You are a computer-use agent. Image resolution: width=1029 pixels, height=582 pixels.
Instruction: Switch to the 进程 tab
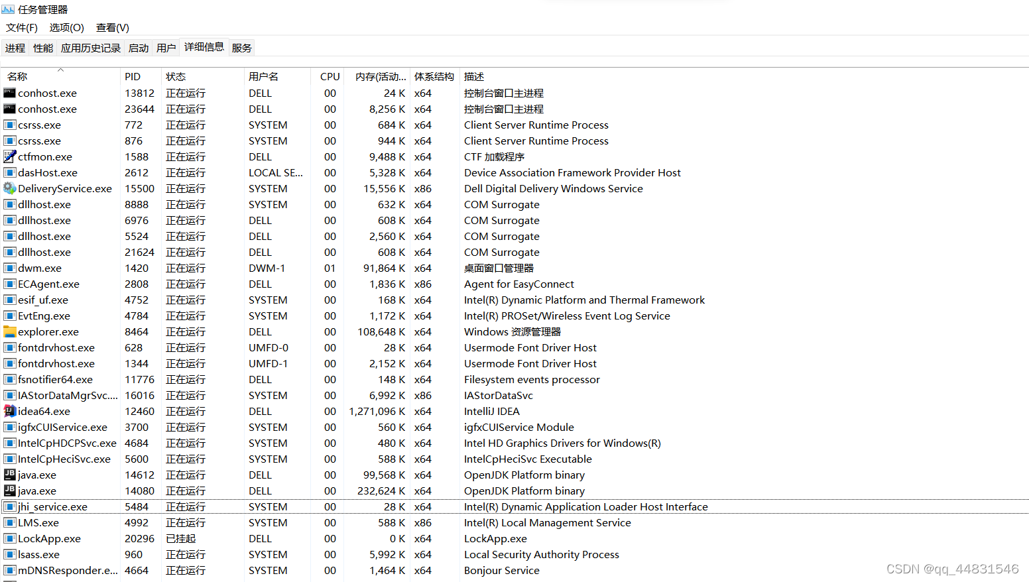coord(15,48)
